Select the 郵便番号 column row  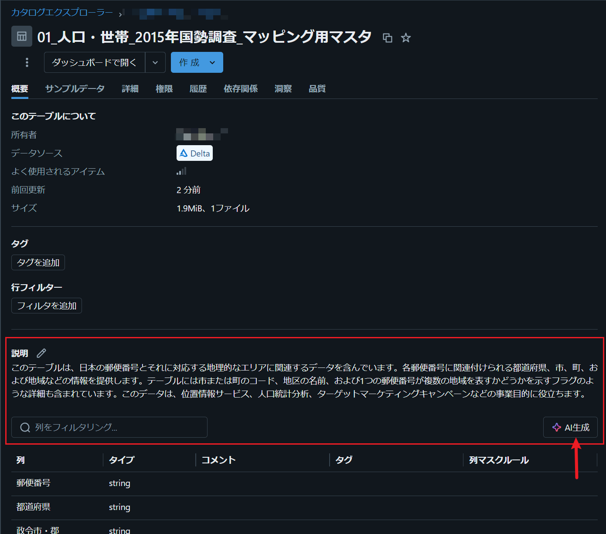pos(304,483)
